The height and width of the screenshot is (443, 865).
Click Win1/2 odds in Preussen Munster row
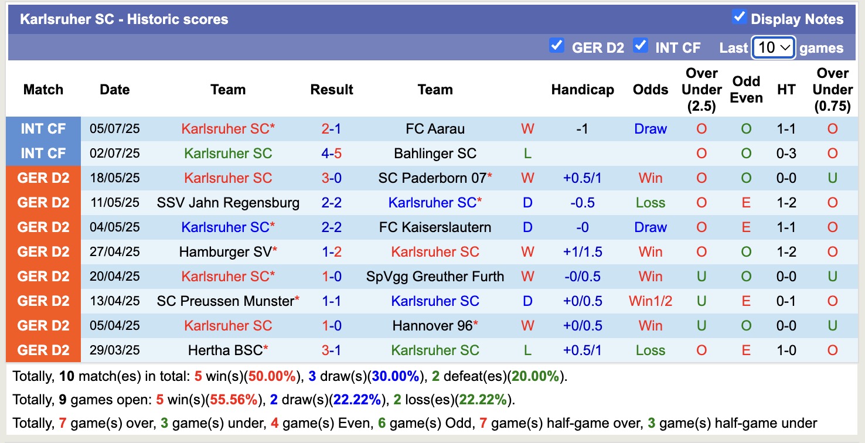click(651, 301)
